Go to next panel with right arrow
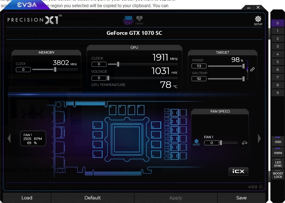 tap(259, 138)
